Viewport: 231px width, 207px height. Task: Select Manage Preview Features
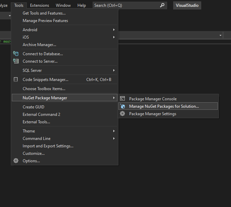pos(65,21)
